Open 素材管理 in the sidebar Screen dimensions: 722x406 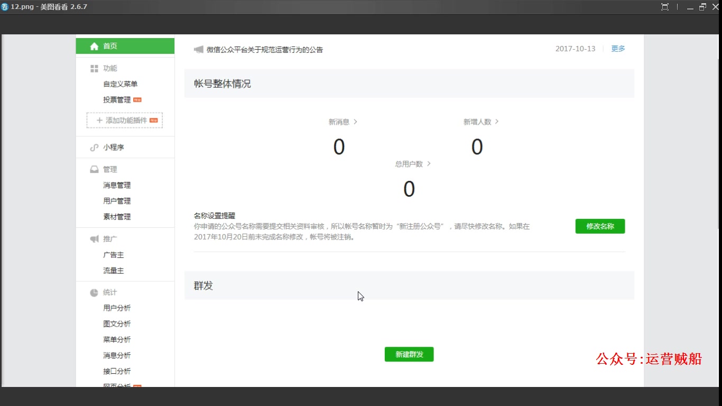117,217
